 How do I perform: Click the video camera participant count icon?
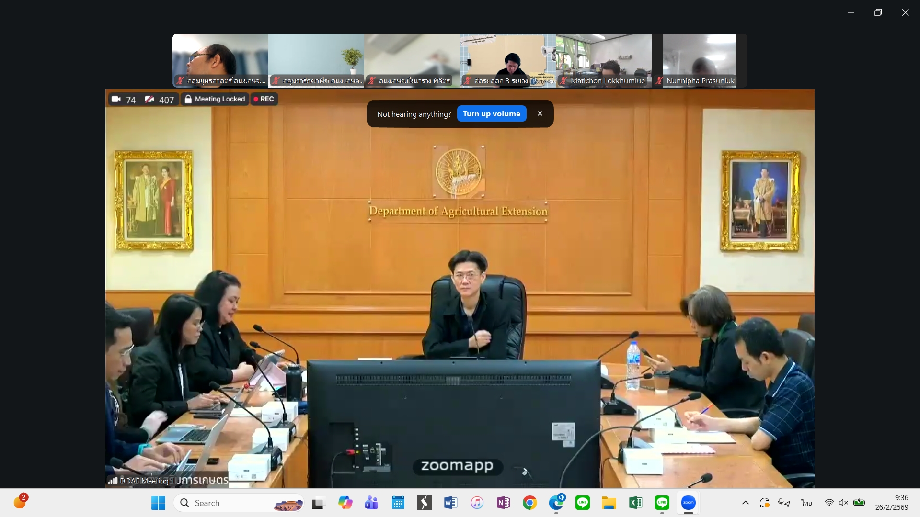116,100
